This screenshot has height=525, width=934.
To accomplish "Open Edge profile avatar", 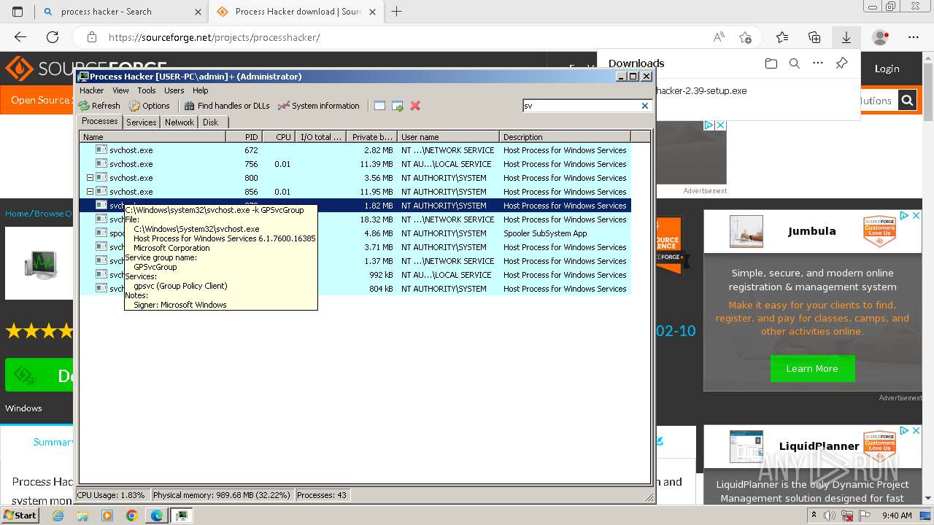I will [881, 37].
